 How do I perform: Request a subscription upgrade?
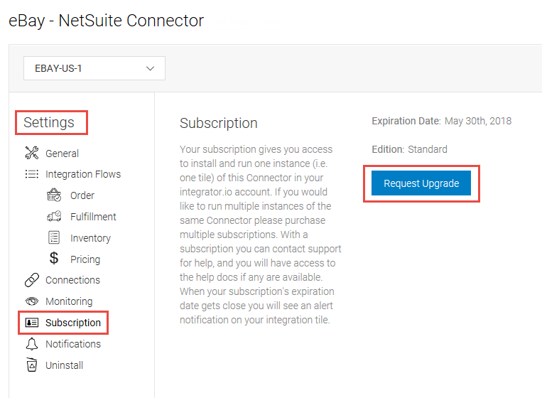tap(421, 183)
